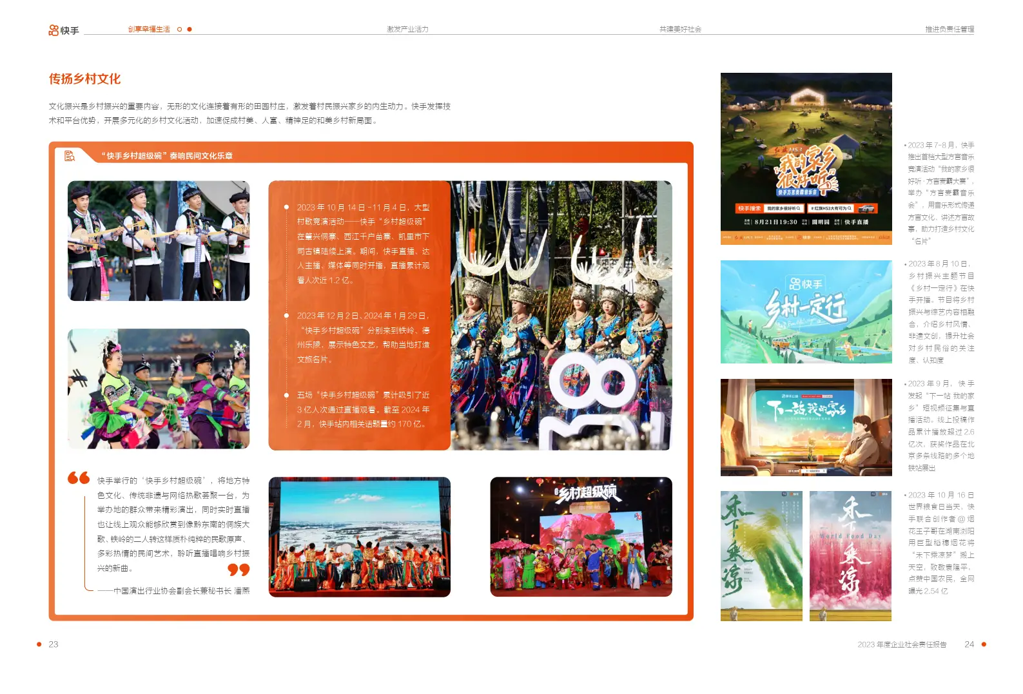Open the 乡村超级碗 stage performance photo
The height and width of the screenshot is (694, 1023).
(x=581, y=537)
